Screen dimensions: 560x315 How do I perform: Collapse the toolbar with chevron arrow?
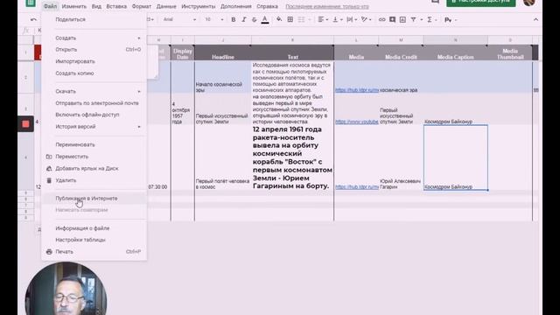535,19
